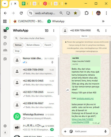
Task: Go back to previous page
Action: (5, 13)
